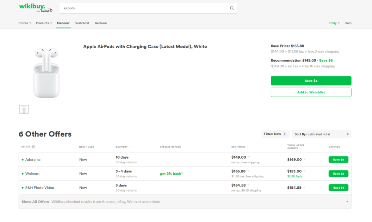The width and height of the screenshot is (372, 222).
Task: Open the Redeem tab
Action: 101,23
